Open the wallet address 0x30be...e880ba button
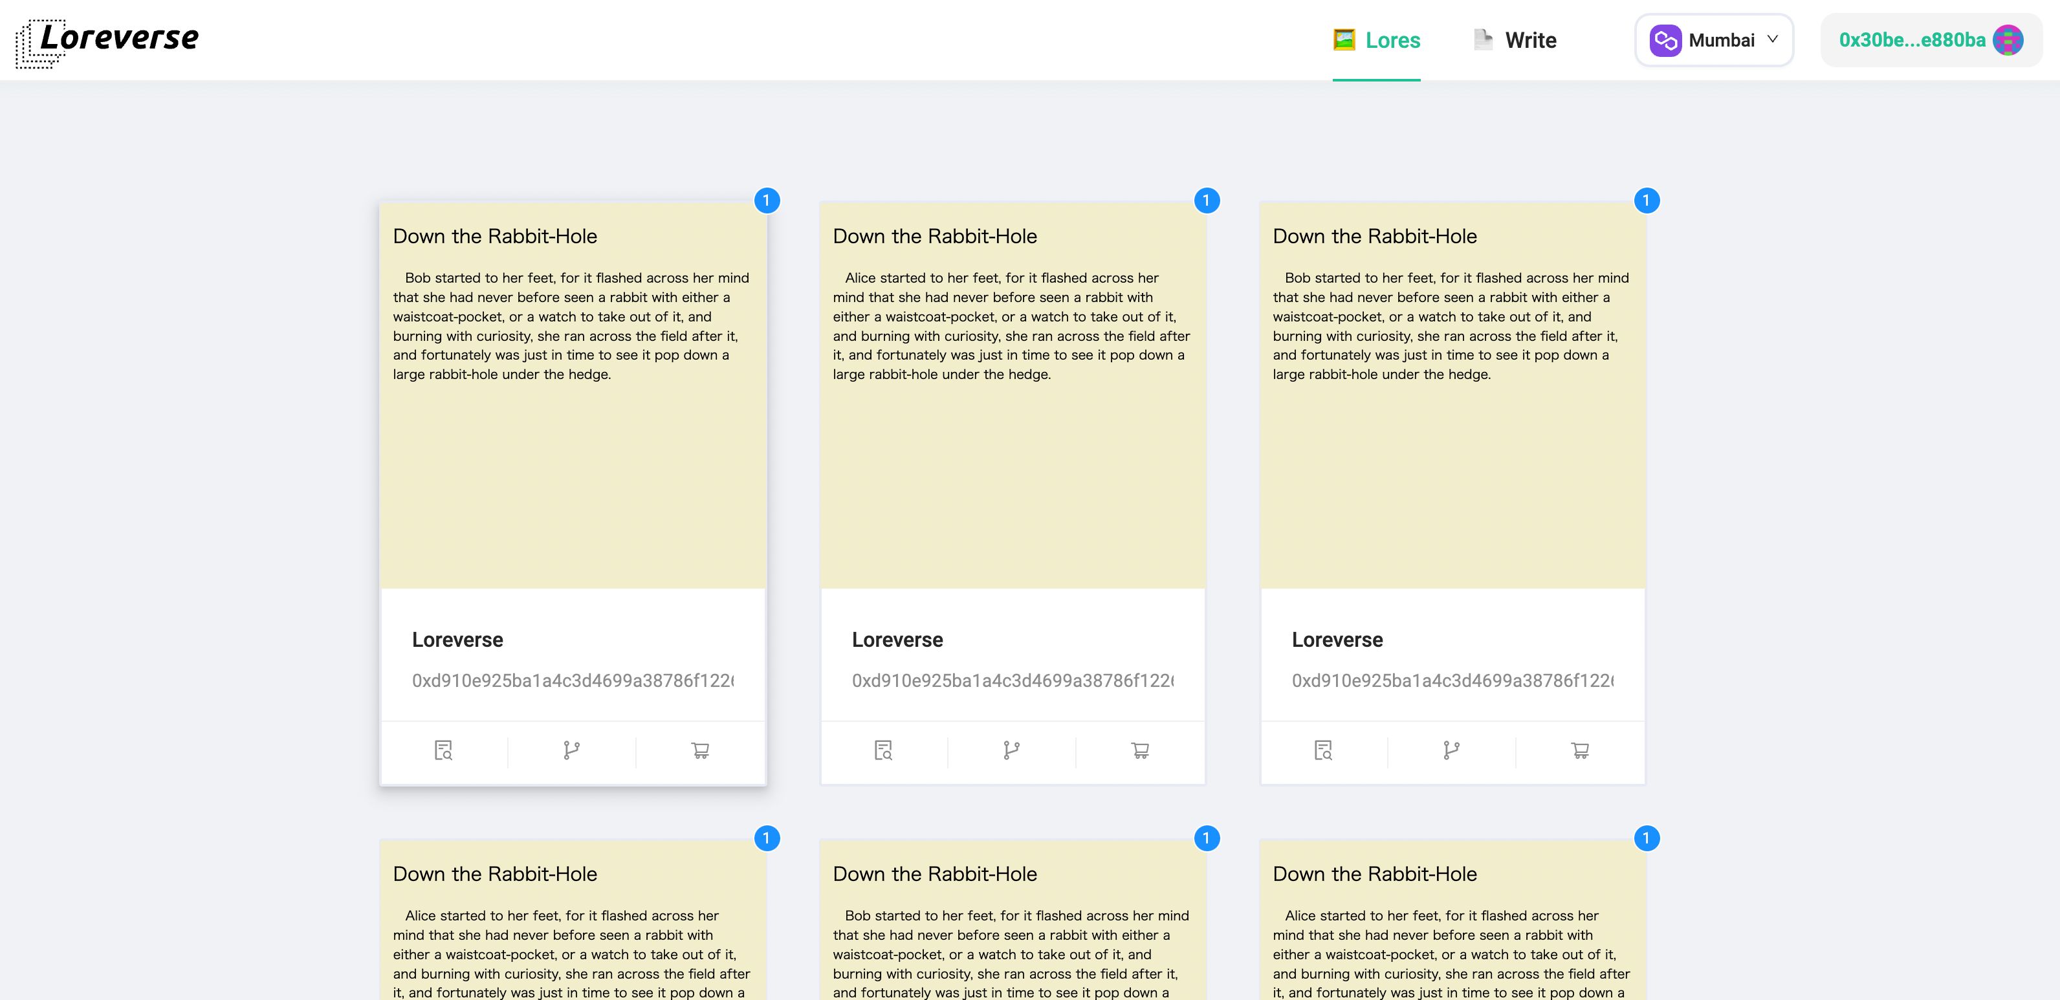Viewport: 2060px width, 1000px height. (x=1931, y=40)
